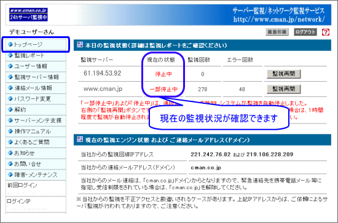Click the 監視サーバー column header

pyautogui.click(x=97, y=60)
